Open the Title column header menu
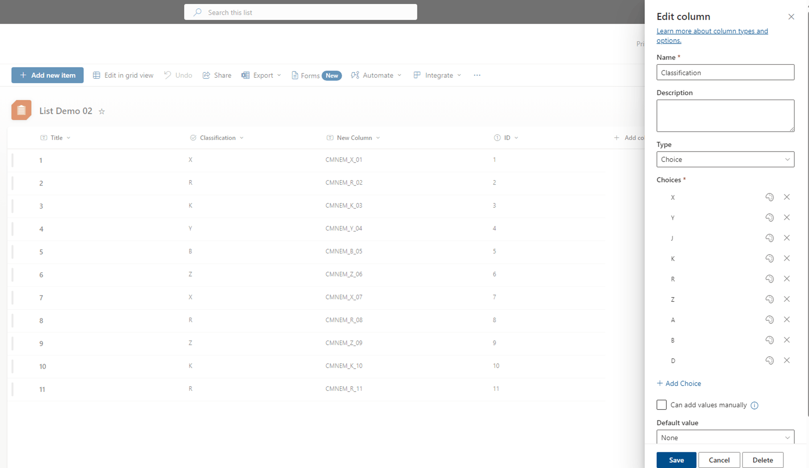Viewport: 809px width, 468px height. point(55,138)
